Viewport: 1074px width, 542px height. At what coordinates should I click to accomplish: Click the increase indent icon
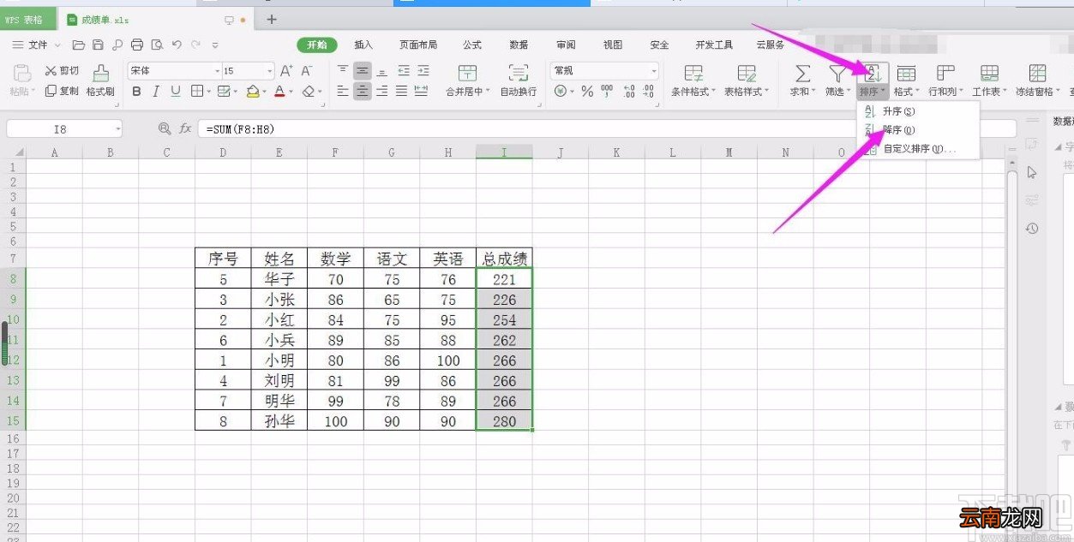tap(423, 71)
